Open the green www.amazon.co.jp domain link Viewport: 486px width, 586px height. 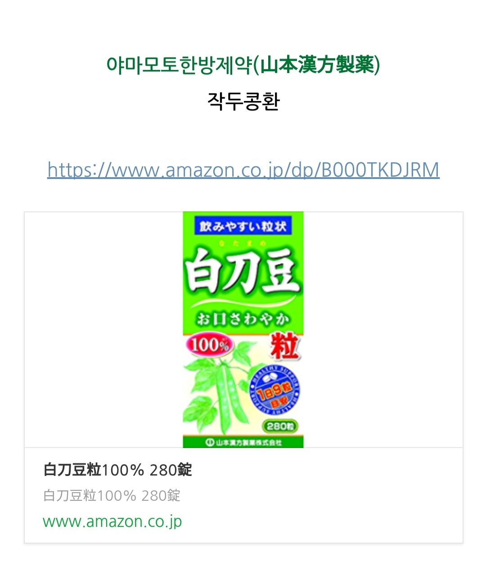tap(112, 522)
